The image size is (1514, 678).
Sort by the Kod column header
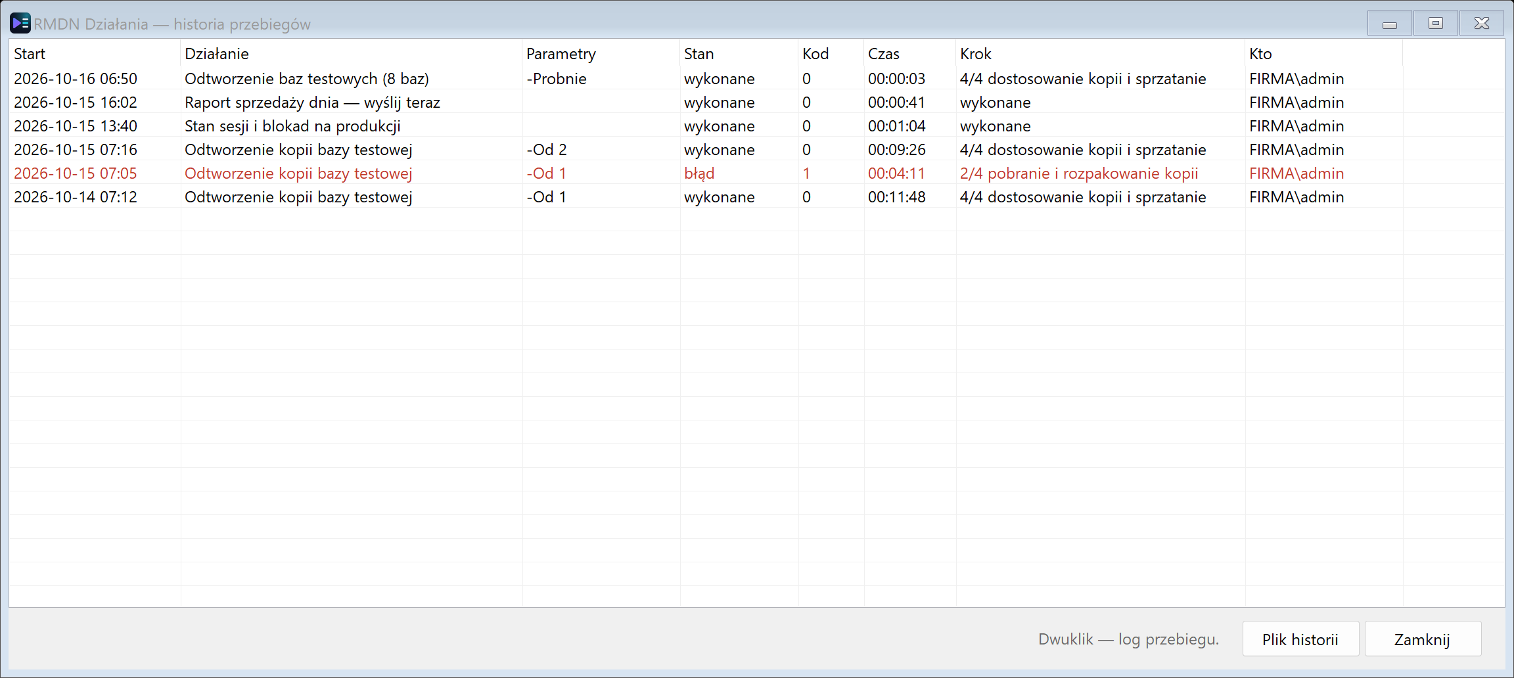[831, 54]
